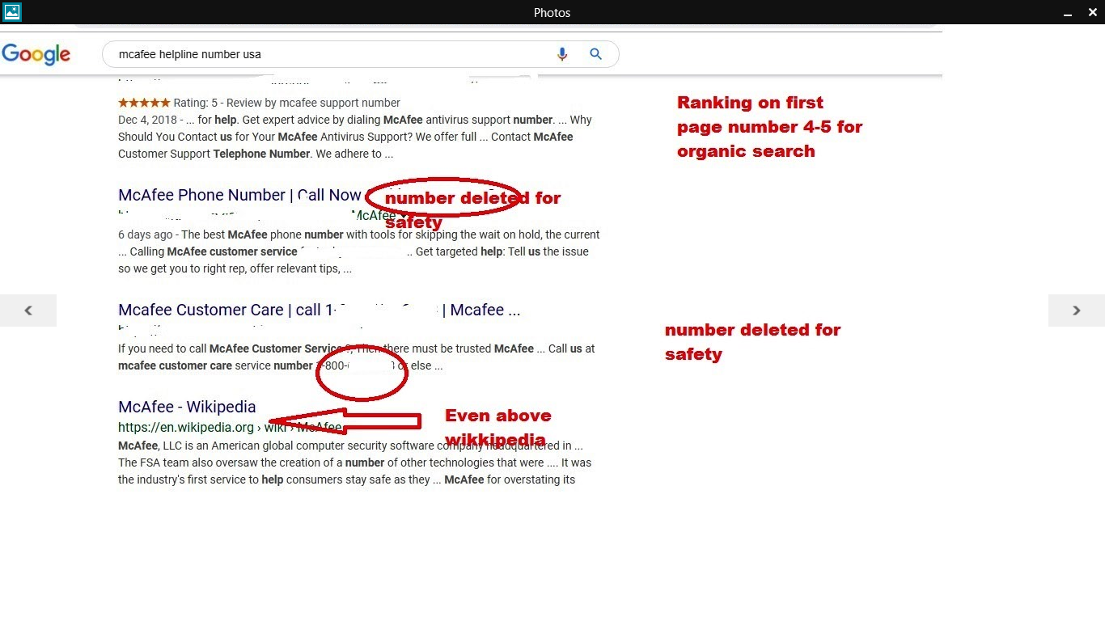1105x621 pixels.
Task: Click the 'Photos' window title text
Action: 552,12
